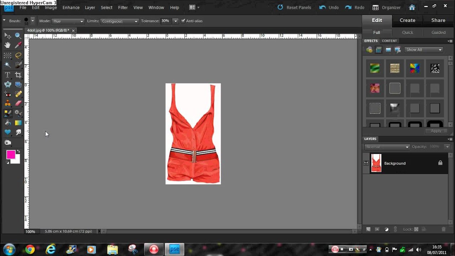Select the Zoom magnifier tool
Screen dimensions: 455x256
coord(18,36)
